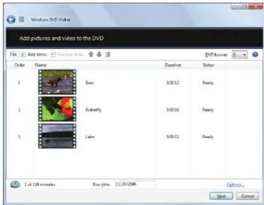Move item up with up arrow
The height and width of the screenshot is (205, 264).
91,54
